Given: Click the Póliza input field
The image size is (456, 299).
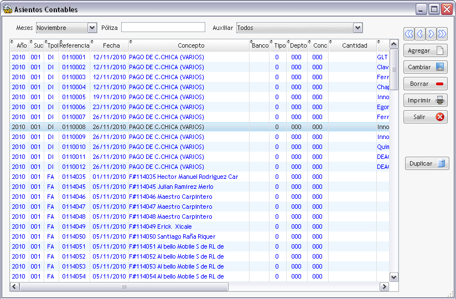Looking at the screenshot, I should [x=163, y=27].
